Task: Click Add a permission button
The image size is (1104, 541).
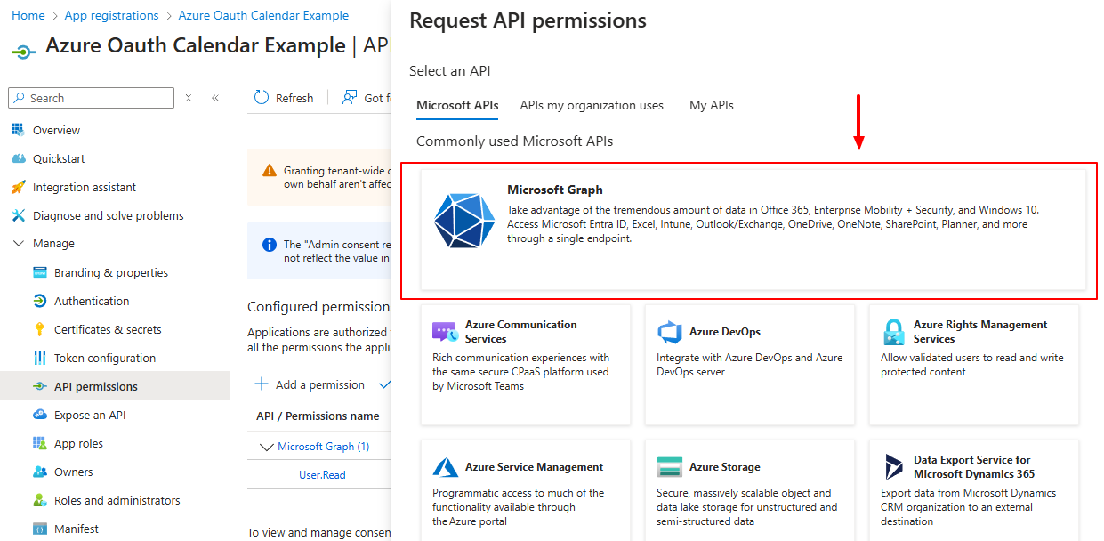Action: pos(310,384)
